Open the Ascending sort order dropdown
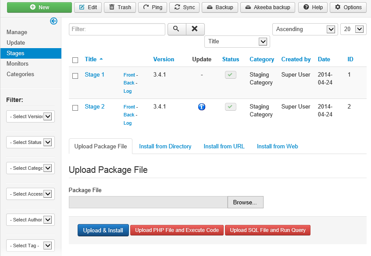 click(305, 29)
